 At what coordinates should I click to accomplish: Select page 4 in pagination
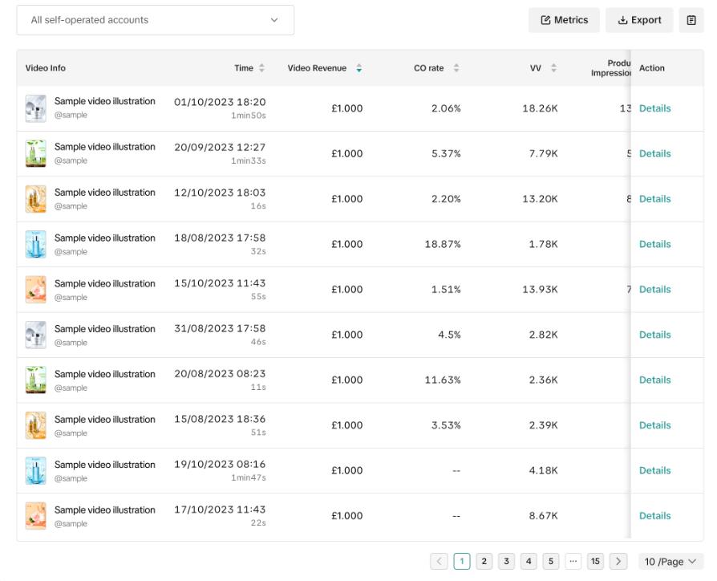pyautogui.click(x=529, y=562)
